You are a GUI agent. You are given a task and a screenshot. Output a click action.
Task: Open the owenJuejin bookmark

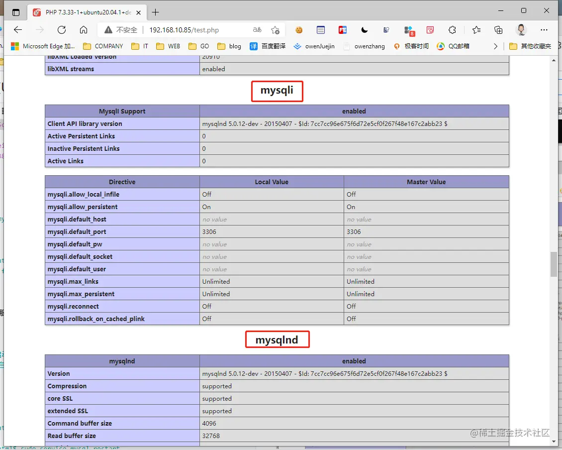click(x=314, y=46)
